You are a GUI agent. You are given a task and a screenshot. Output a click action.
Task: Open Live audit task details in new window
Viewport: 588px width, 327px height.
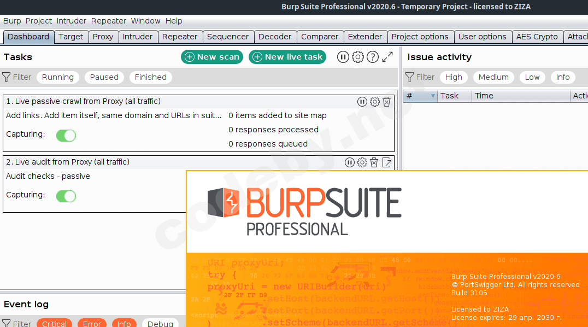[x=386, y=162]
